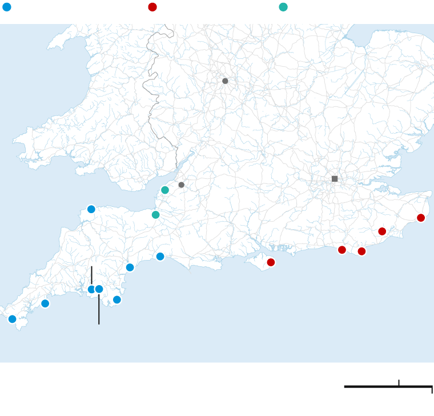
Task: Click the blue marker in mid Cornwall
Action: coord(45,303)
